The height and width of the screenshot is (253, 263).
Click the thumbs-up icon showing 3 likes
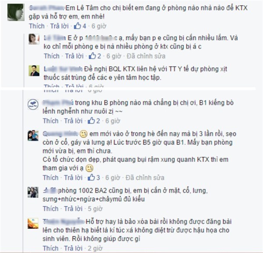point(91,177)
